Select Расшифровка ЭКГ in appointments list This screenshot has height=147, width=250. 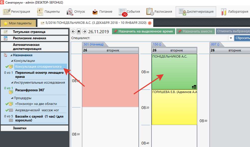tap(30, 90)
